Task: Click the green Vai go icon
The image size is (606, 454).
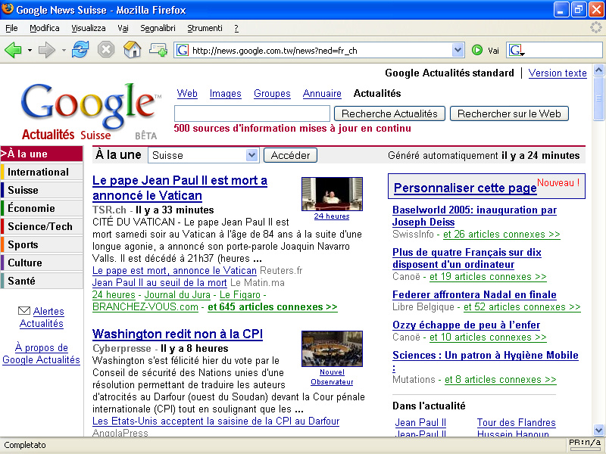Action: [477, 50]
